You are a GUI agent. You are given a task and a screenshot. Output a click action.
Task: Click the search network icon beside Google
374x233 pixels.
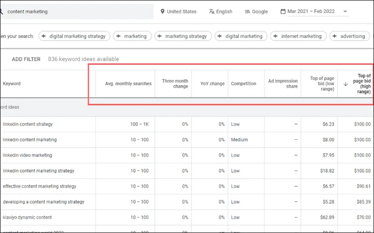tap(247, 11)
